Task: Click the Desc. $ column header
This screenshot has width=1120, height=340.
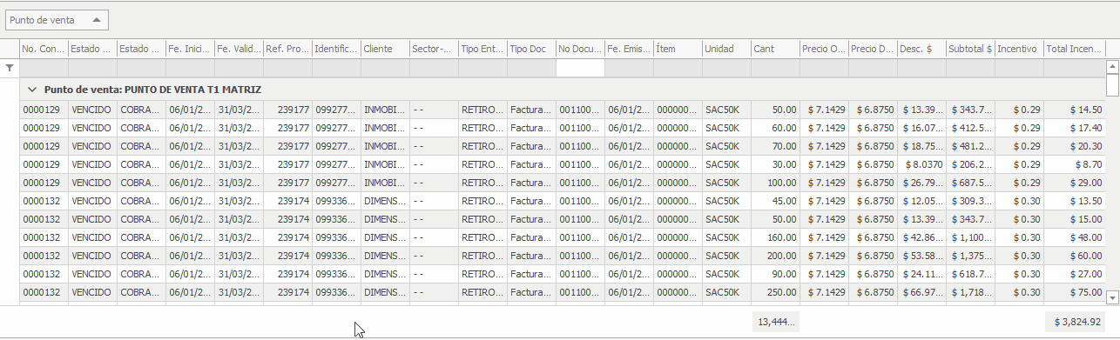Action: [921, 49]
